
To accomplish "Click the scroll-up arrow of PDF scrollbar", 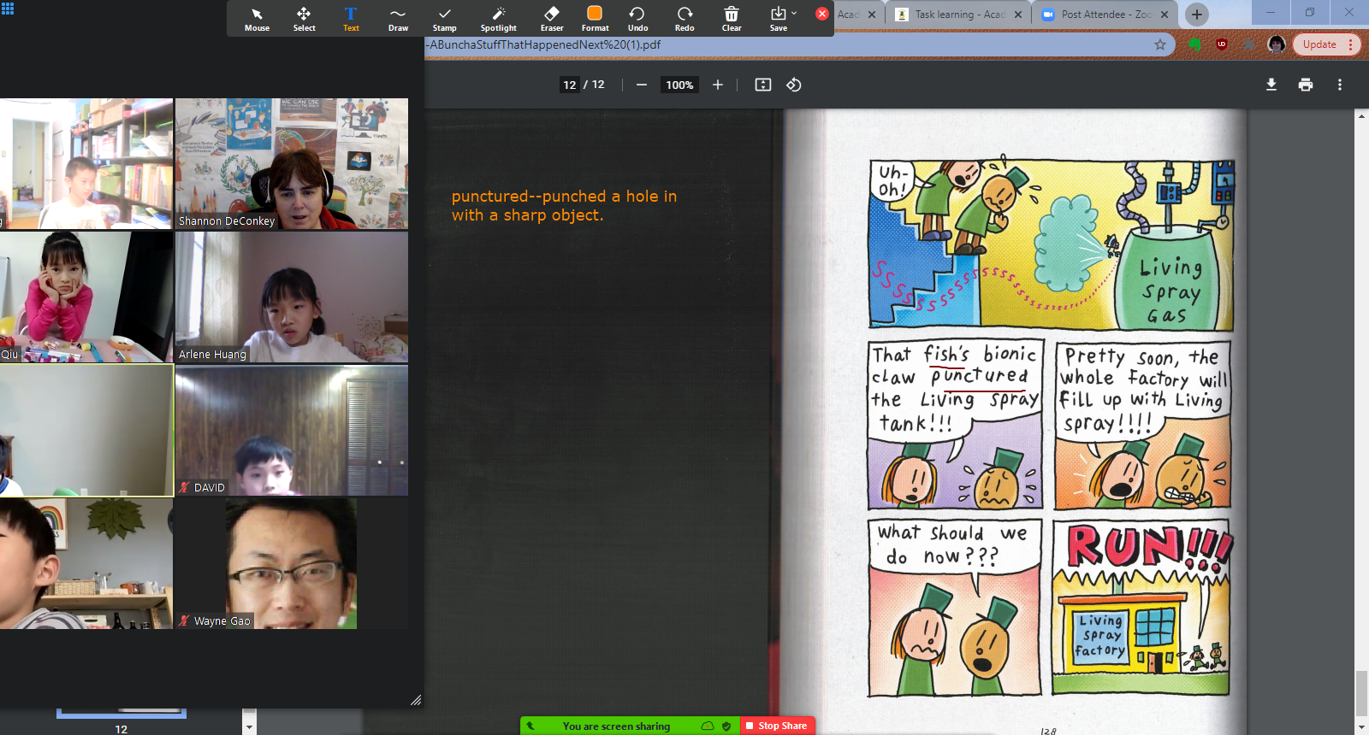I will [x=1361, y=115].
